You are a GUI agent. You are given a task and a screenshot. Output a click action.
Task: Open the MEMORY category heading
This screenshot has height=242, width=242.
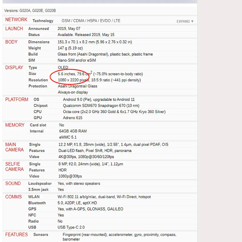(x=15, y=125)
